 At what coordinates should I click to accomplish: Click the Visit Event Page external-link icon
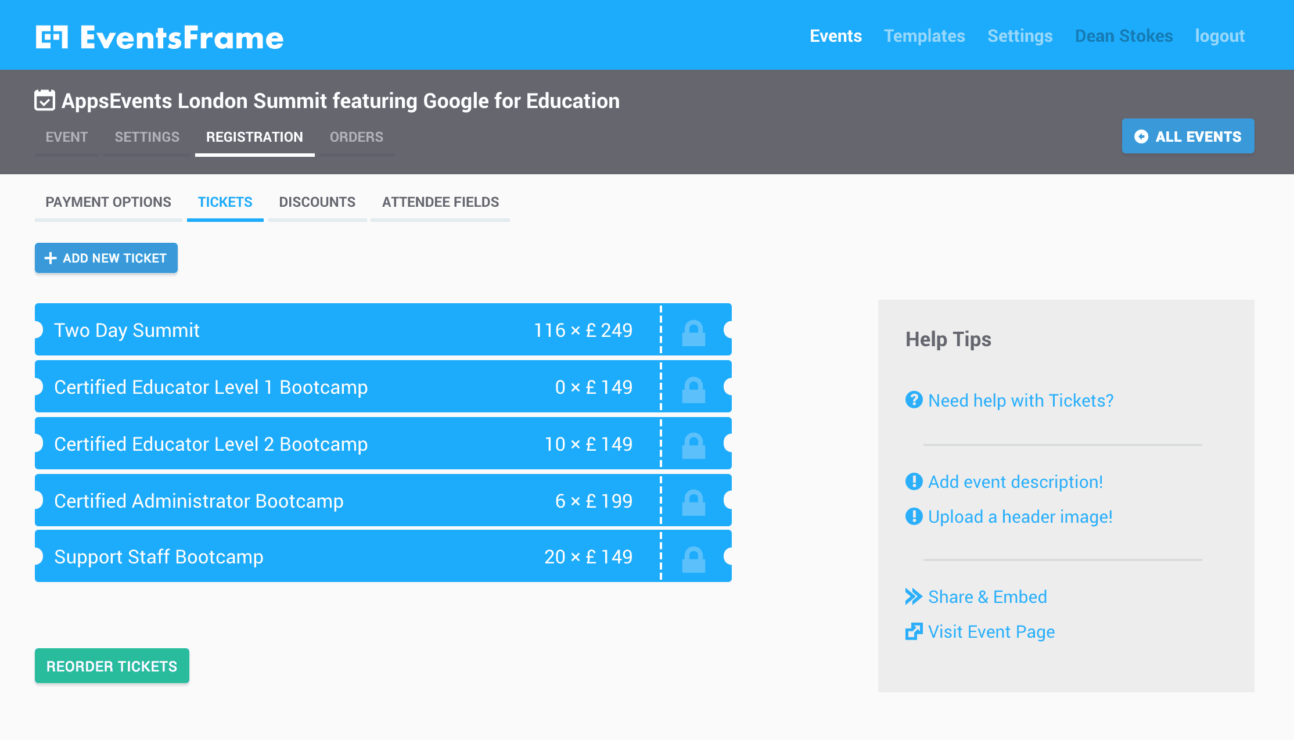coord(914,631)
